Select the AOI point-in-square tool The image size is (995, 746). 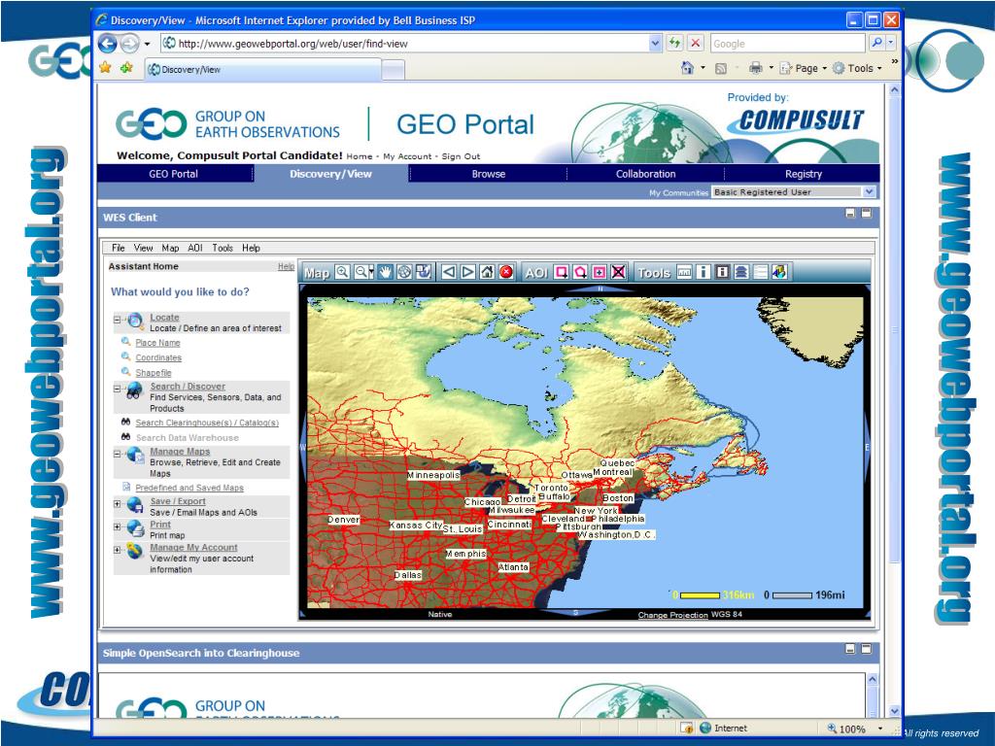click(599, 272)
